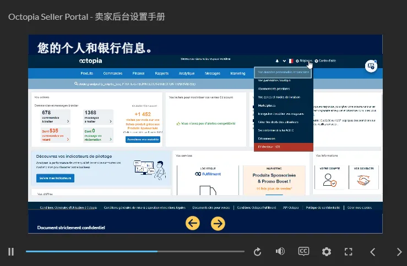Open the Réglages settings dropdown
407x266 pixels.
coord(304,61)
